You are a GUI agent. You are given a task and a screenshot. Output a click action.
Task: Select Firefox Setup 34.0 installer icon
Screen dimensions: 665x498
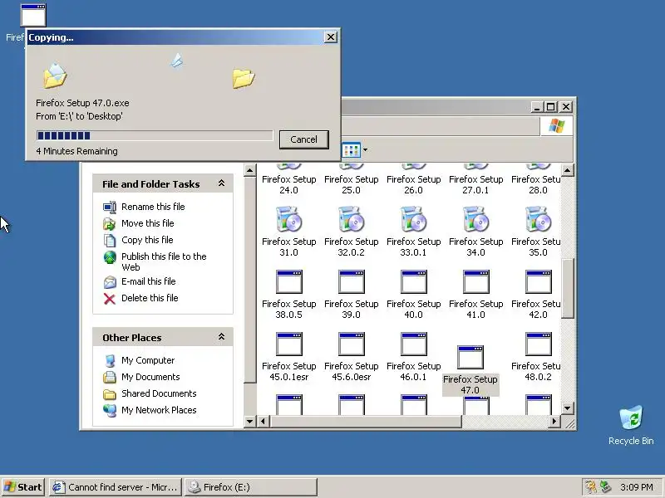coord(475,219)
